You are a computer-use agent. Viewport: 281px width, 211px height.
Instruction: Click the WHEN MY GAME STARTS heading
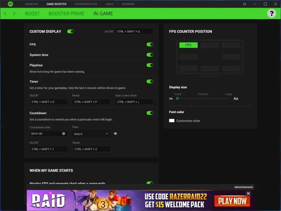pos(51,171)
